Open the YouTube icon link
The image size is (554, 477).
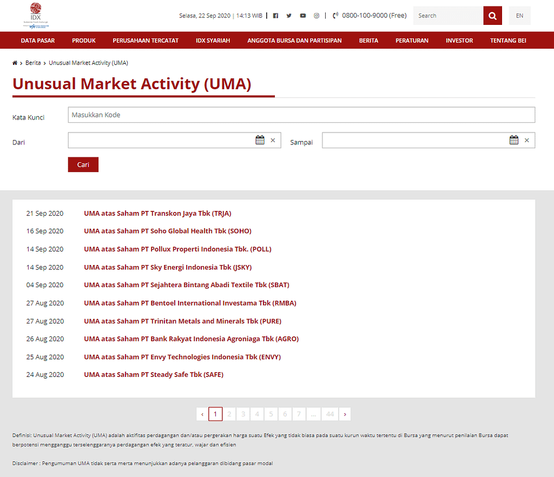click(303, 16)
